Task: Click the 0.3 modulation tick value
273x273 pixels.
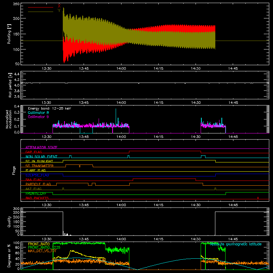Action: pos(17,112)
